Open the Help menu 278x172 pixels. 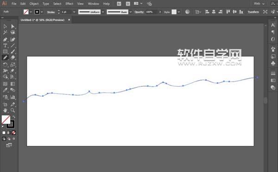pos(107,4)
